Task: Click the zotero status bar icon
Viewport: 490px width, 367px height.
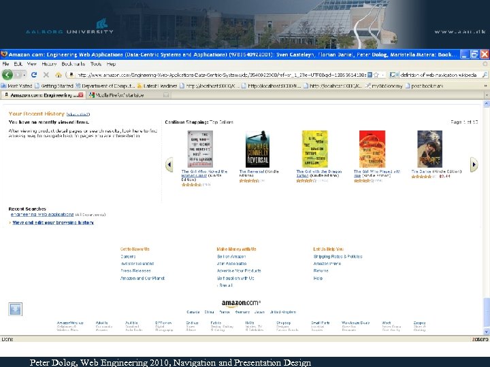Action: click(x=480, y=339)
